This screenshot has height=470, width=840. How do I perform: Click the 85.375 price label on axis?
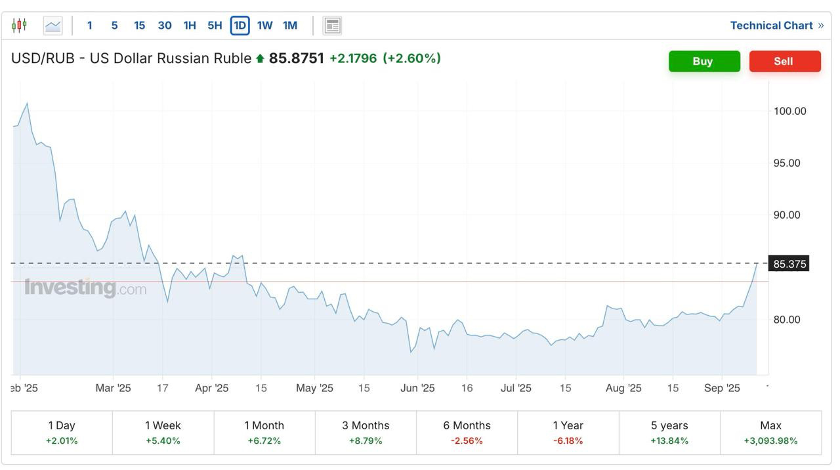click(789, 264)
